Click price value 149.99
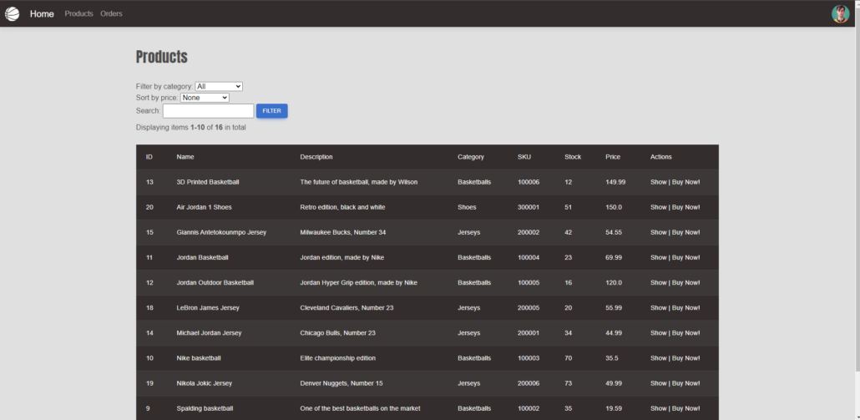Viewport: 860px width, 420px height. (x=615, y=182)
